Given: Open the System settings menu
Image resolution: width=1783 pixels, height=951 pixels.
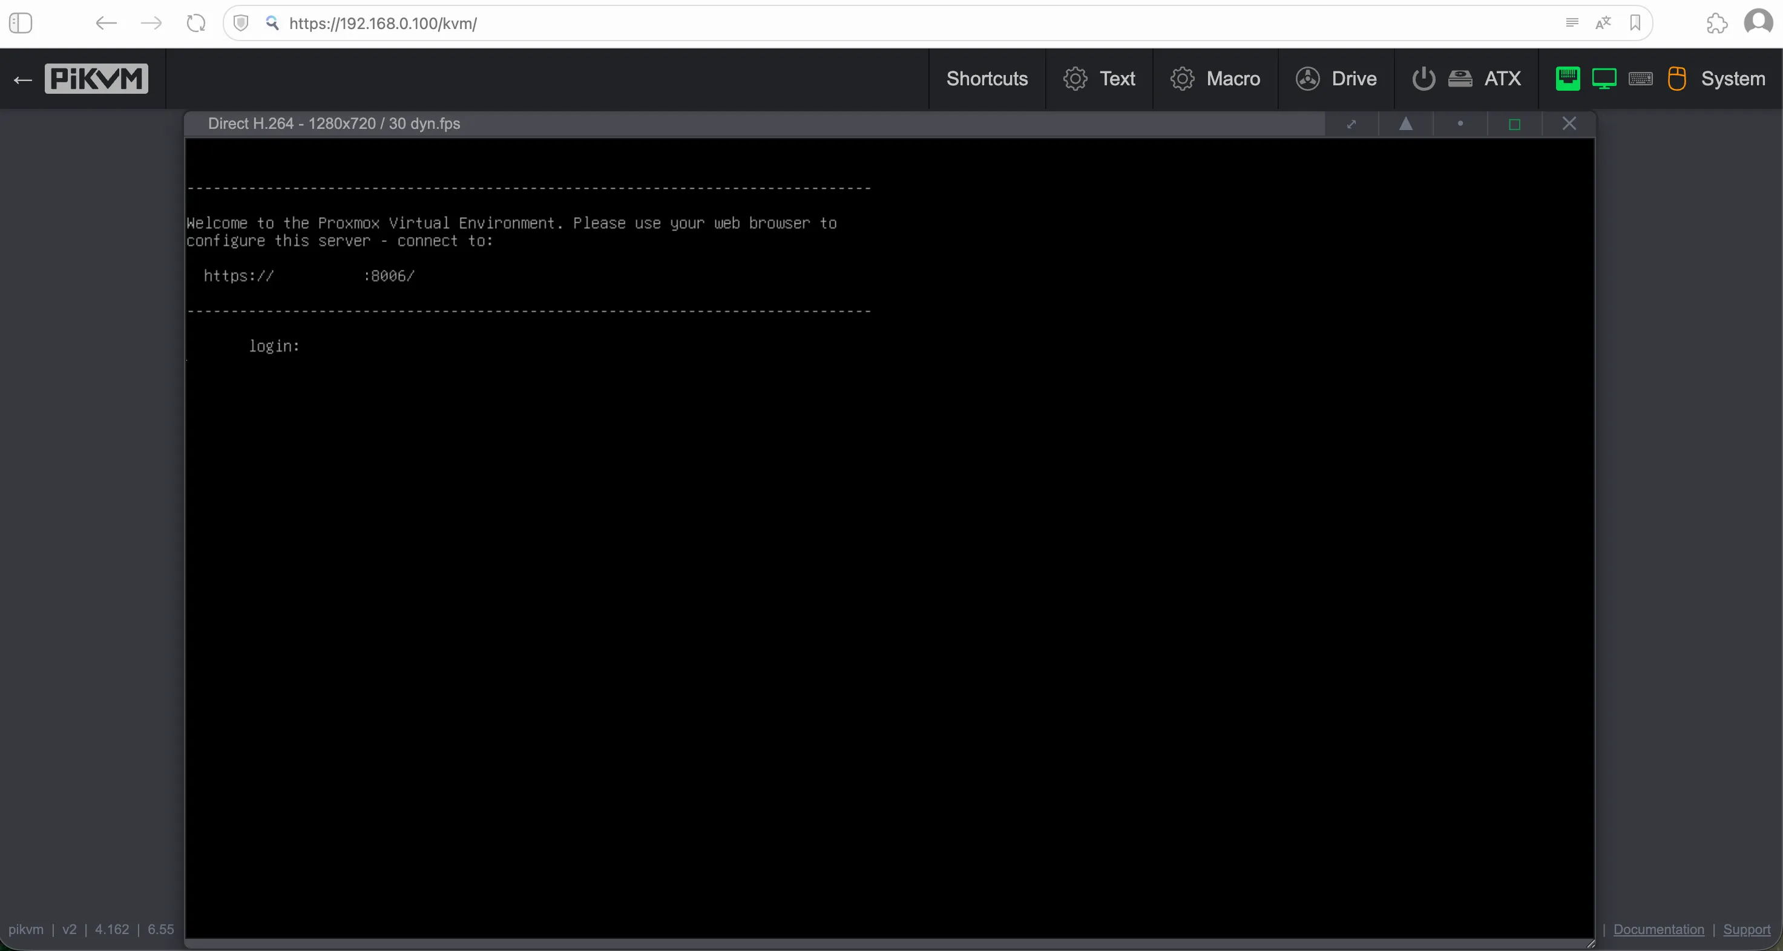Looking at the screenshot, I should pyautogui.click(x=1661, y=79).
